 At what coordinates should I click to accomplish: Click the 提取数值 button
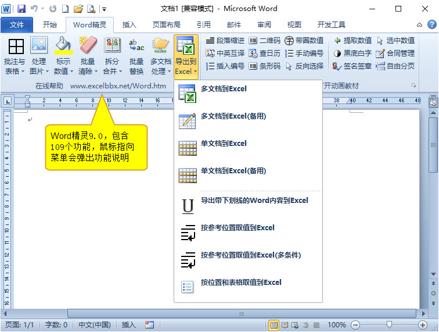pos(352,41)
